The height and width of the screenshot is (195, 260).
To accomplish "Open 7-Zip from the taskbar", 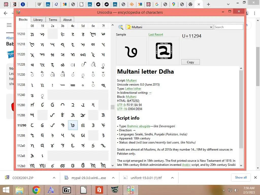I will pyautogui.click(x=67, y=190).
